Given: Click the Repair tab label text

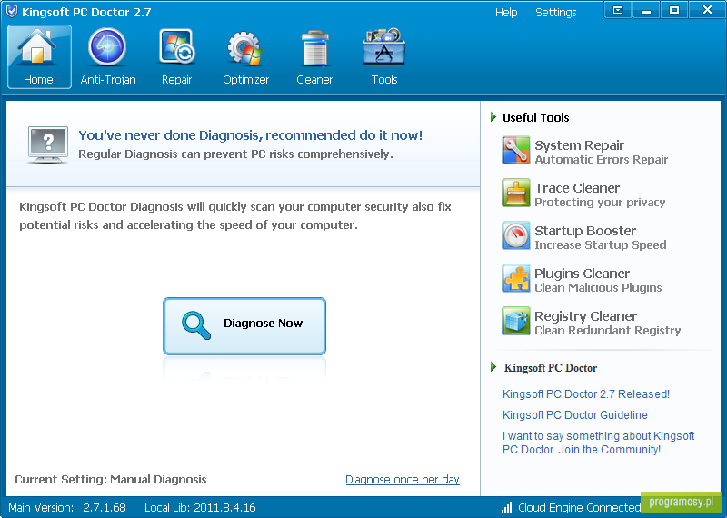Looking at the screenshot, I should point(176,80).
